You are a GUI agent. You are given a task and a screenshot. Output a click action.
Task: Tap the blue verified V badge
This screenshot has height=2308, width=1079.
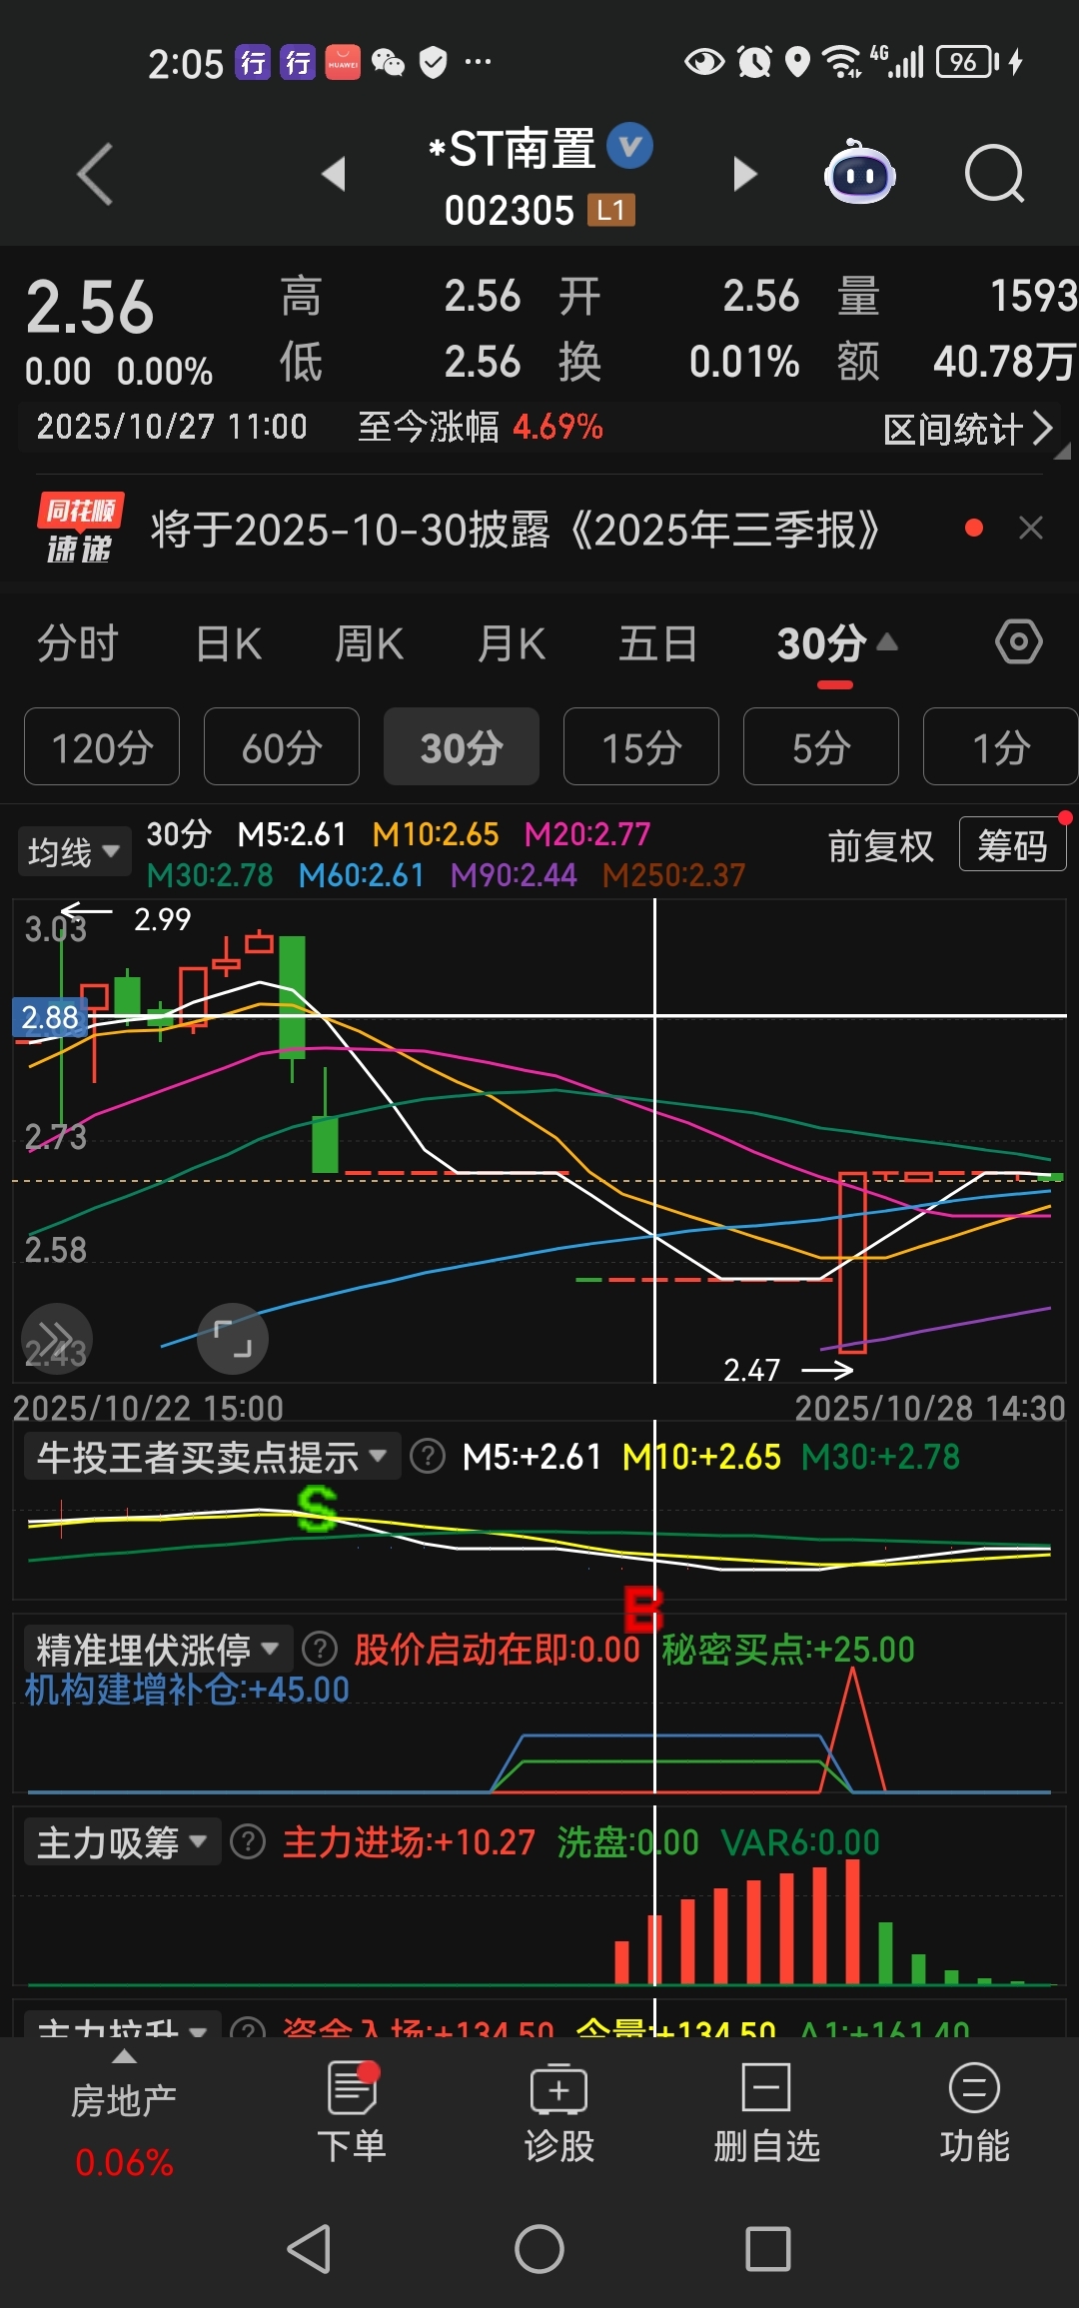[x=630, y=146]
